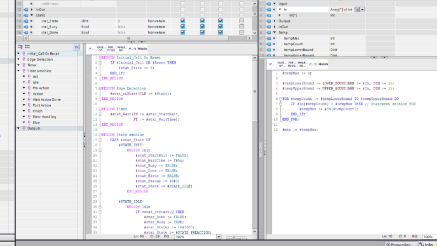Open data type dropdown for In parameter
The height and width of the screenshot is (246, 437).
[x=362, y=9]
